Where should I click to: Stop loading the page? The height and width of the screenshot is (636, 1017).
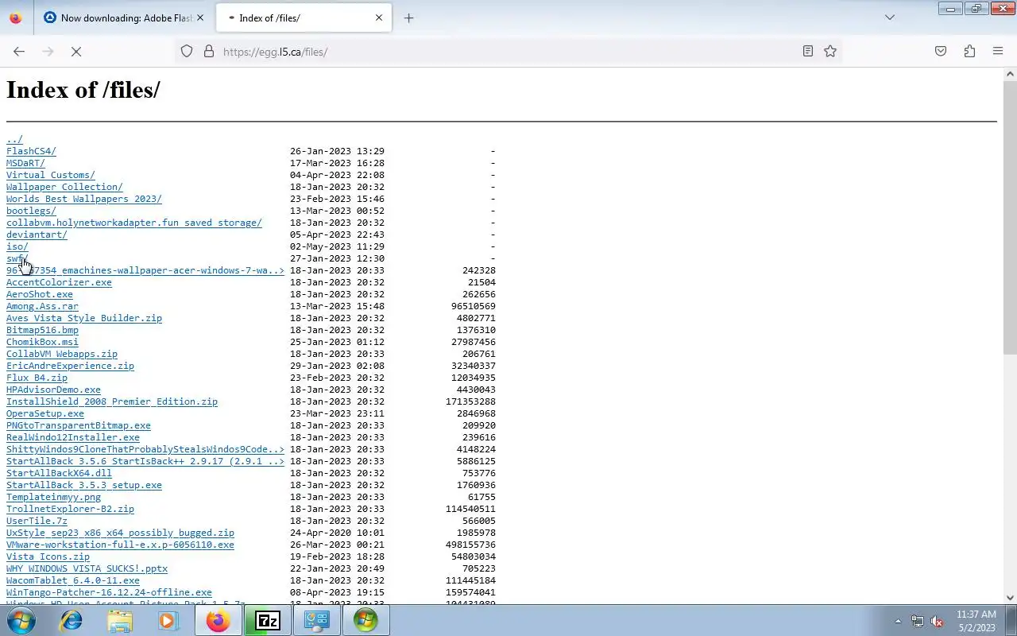pos(76,52)
